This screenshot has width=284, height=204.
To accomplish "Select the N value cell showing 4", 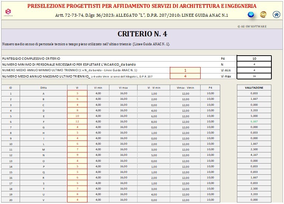I will pyautogui.click(x=254, y=64).
